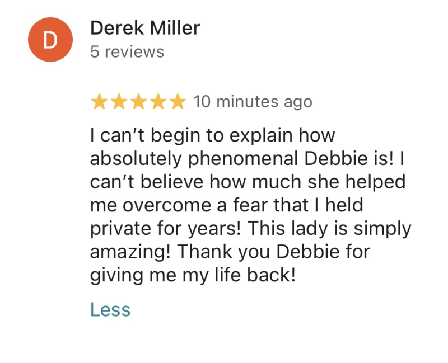The image size is (448, 363).
Task: Click the first gold rating star
Action: tap(100, 101)
